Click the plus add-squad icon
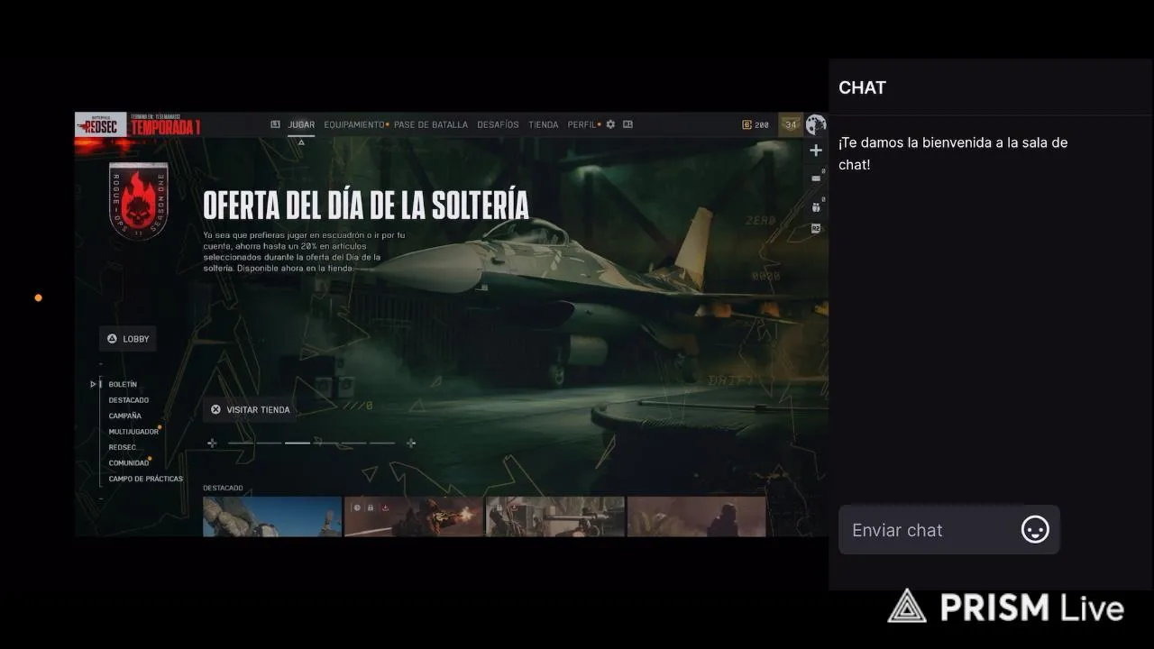This screenshot has height=649, width=1154. pyautogui.click(x=816, y=151)
